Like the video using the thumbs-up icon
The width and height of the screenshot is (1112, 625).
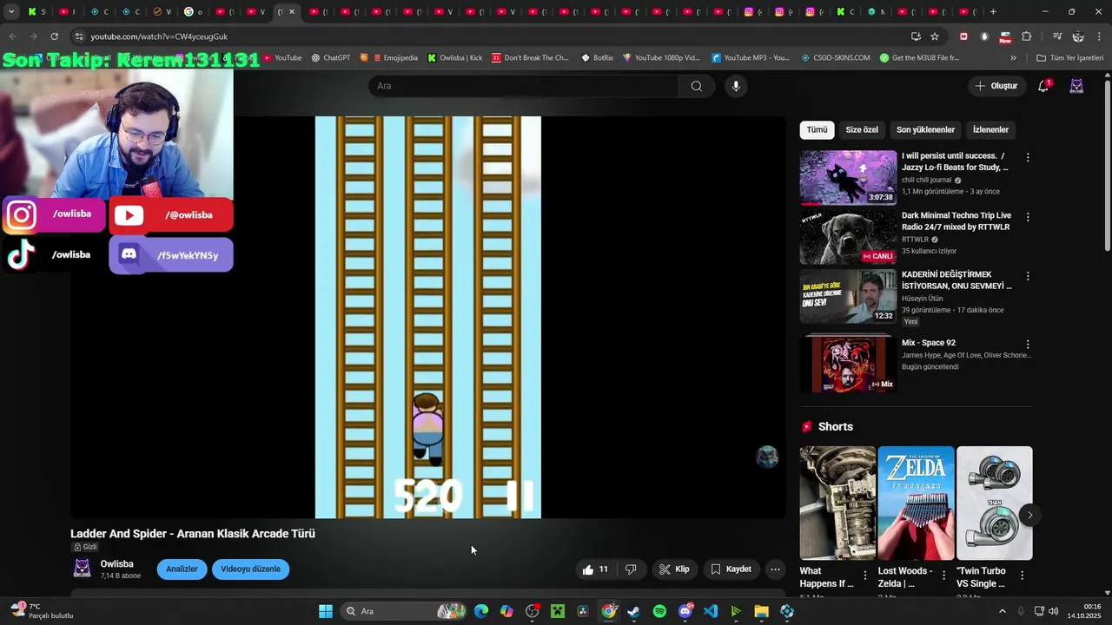pyautogui.click(x=595, y=569)
